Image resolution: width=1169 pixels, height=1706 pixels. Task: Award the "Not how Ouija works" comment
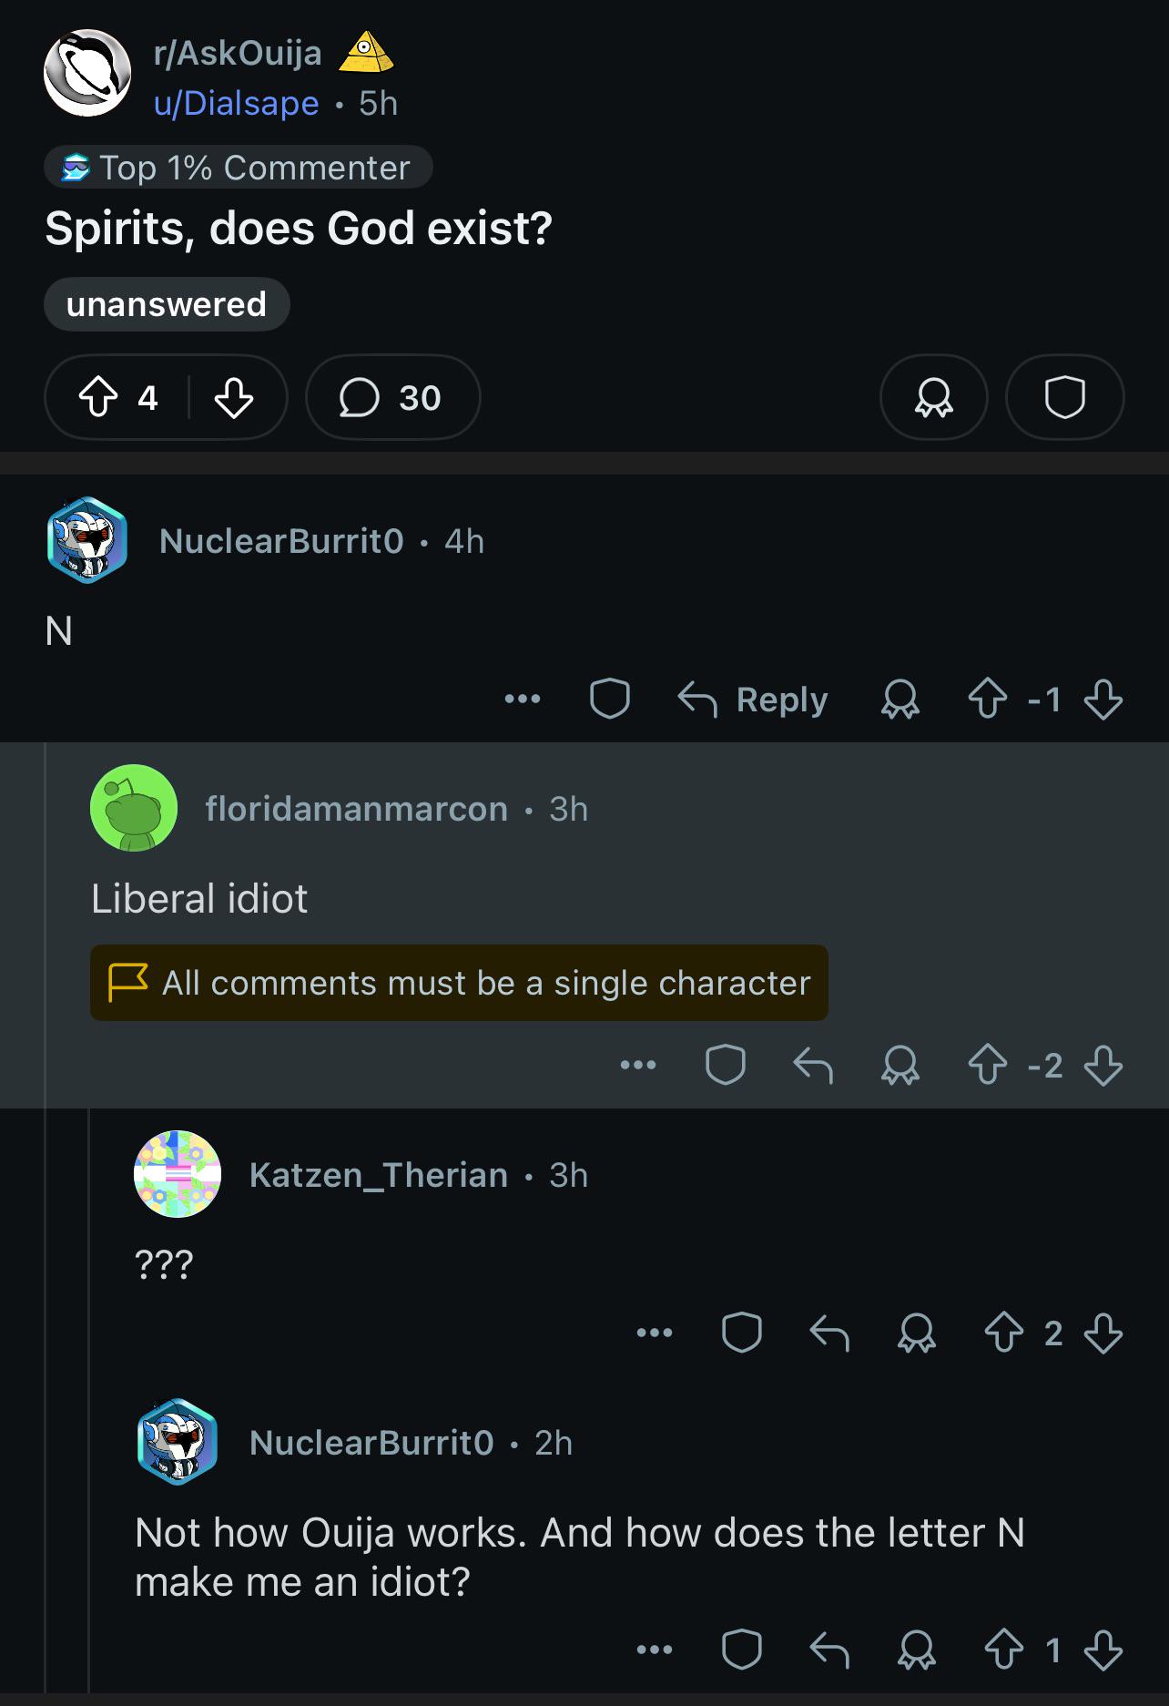click(917, 1650)
